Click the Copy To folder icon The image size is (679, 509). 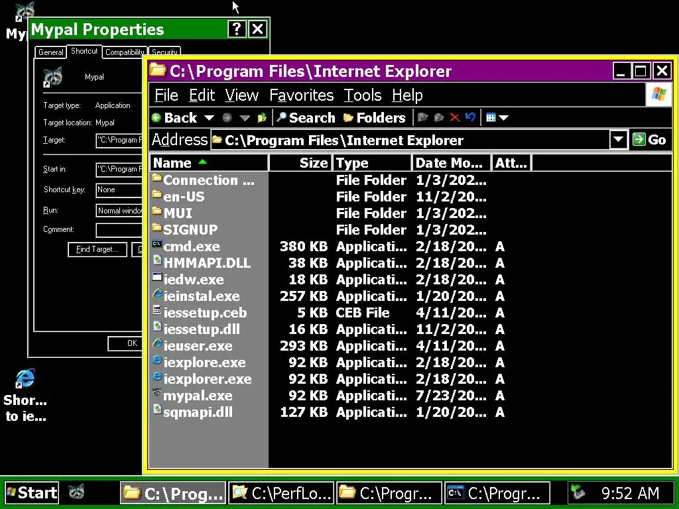(x=439, y=117)
